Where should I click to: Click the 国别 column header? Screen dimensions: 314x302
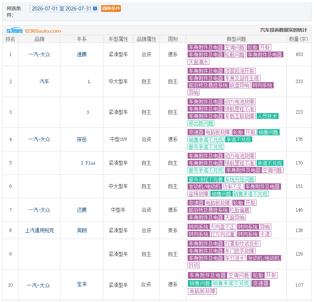[173, 39]
